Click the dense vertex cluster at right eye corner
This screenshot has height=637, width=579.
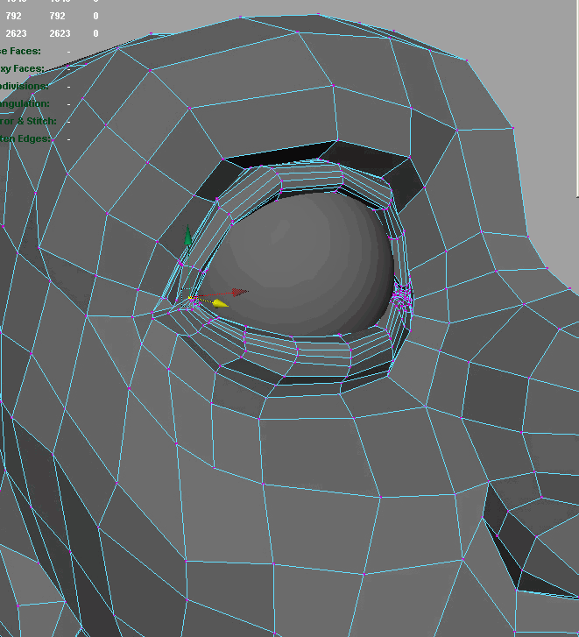coord(402,299)
